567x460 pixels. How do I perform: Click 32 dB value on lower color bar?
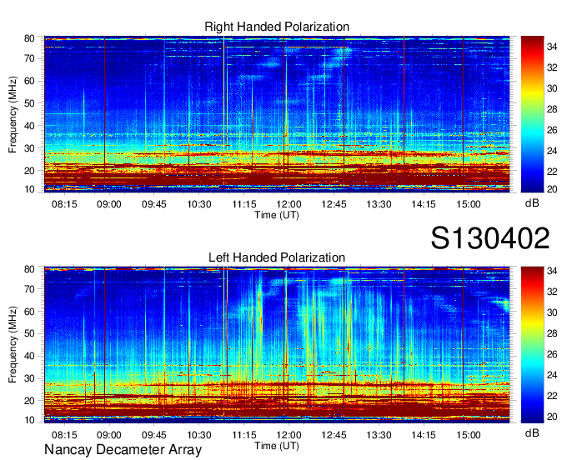(552, 292)
